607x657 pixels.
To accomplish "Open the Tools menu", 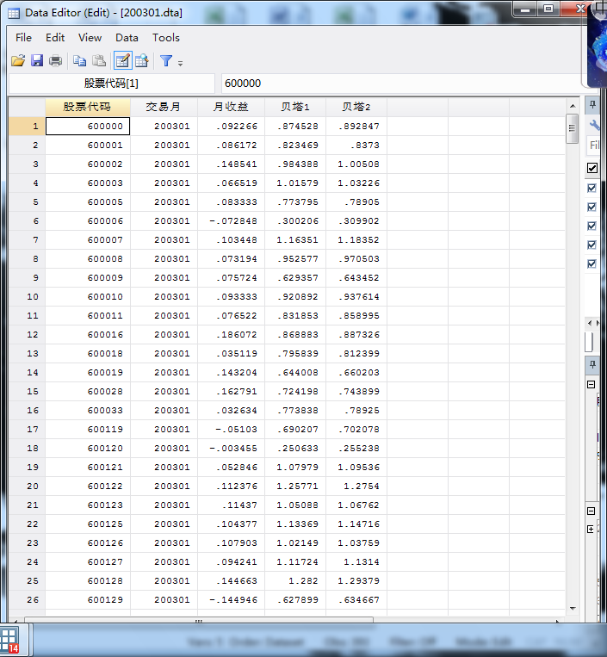I will coord(166,38).
